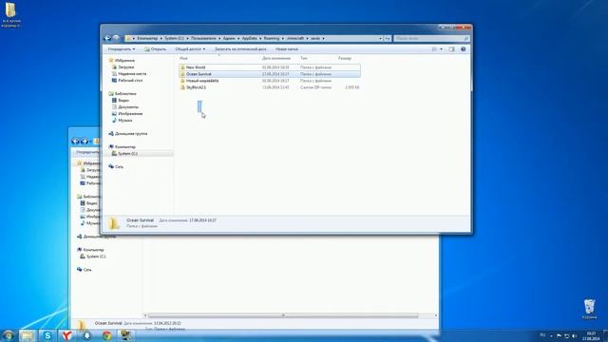Go forward in the front Explorer window
The image size is (608, 342).
pyautogui.click(x=116, y=38)
